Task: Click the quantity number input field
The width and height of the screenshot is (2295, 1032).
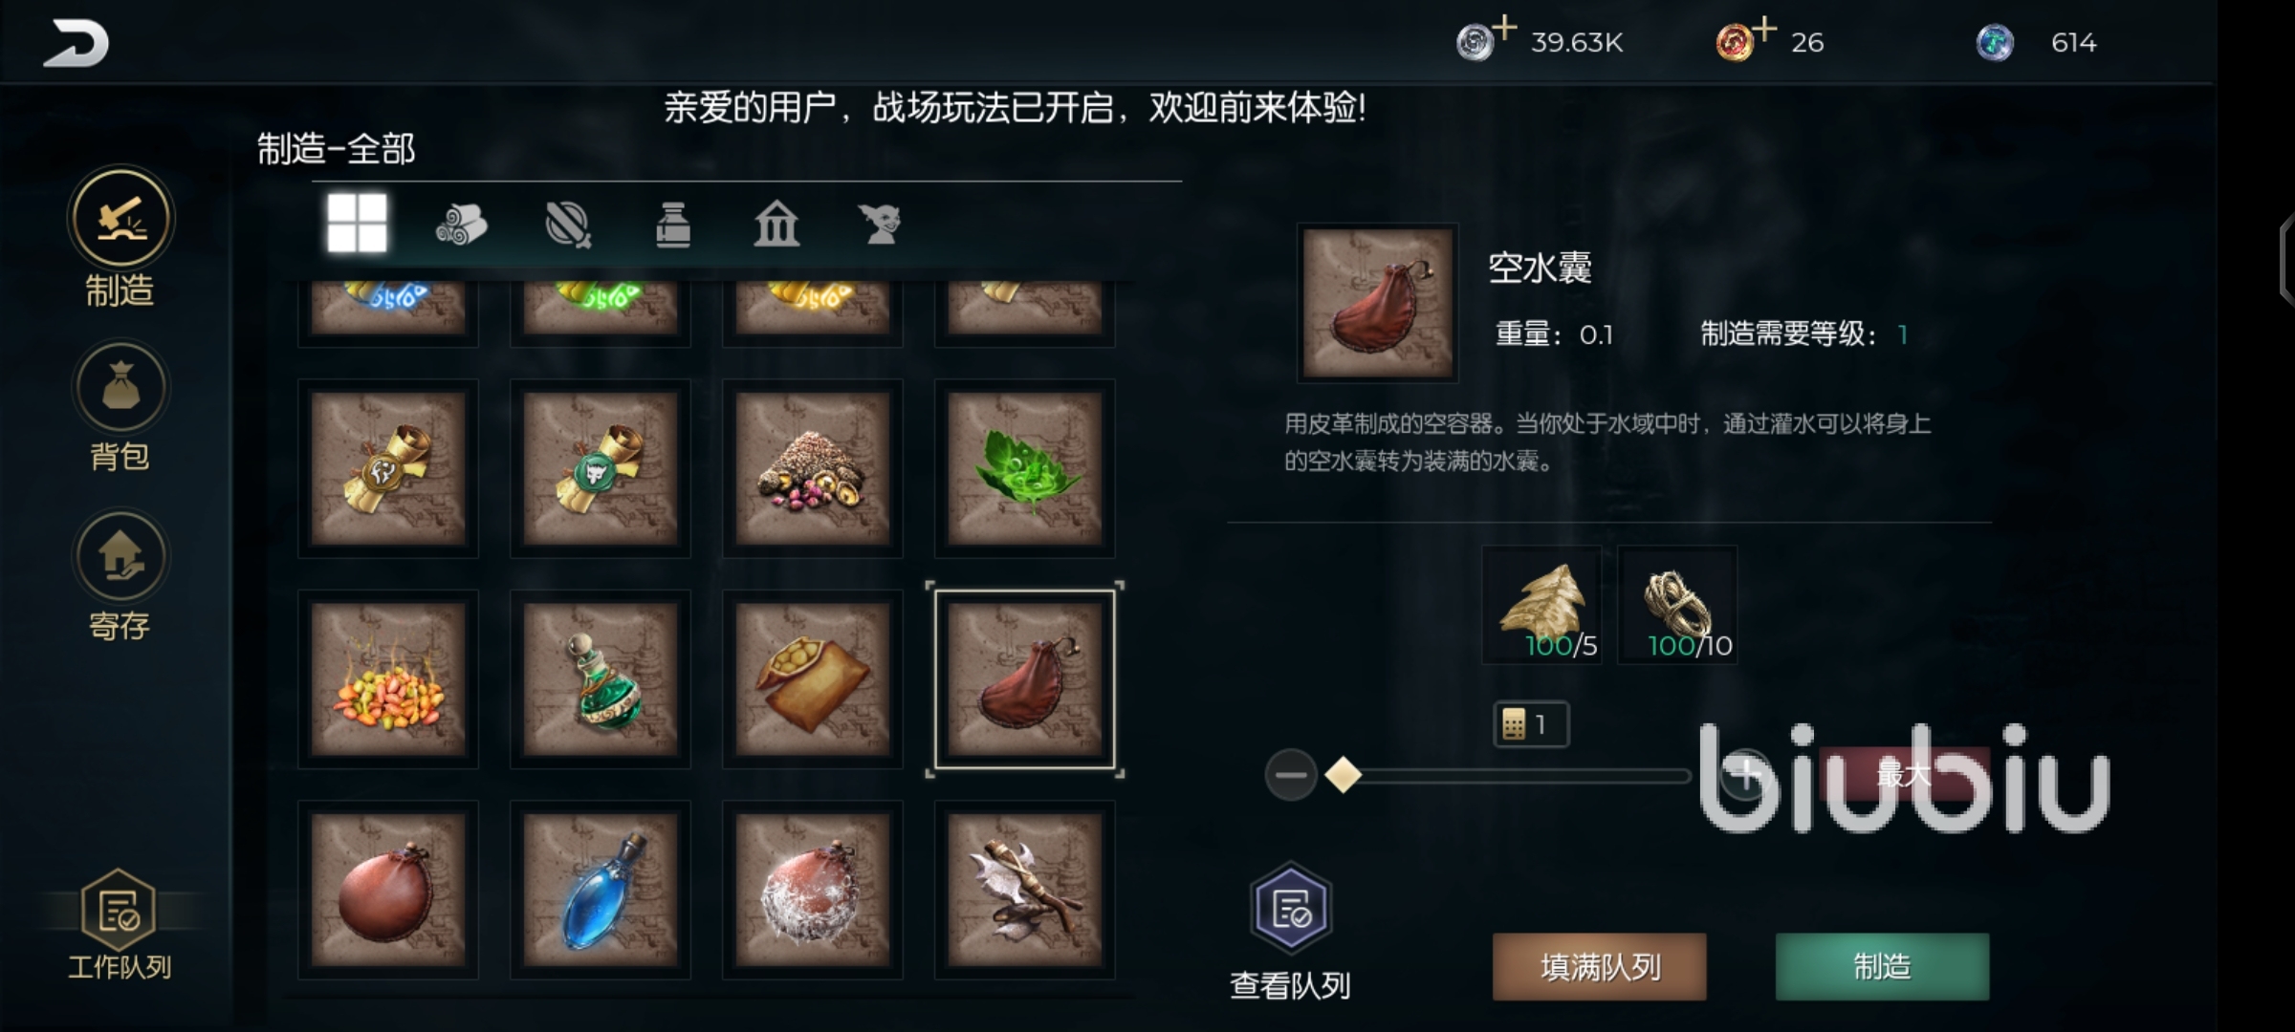Action: tap(1531, 724)
